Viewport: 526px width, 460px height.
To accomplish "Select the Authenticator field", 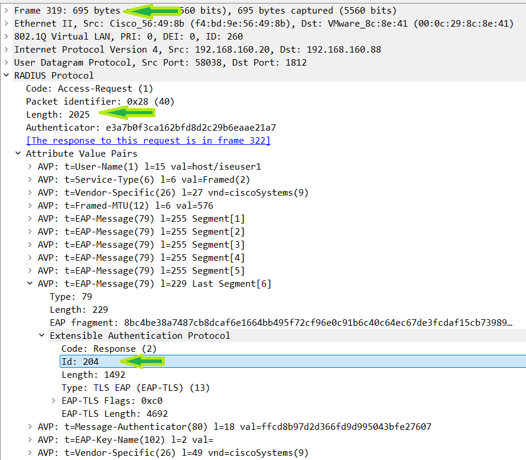I will pos(151,128).
